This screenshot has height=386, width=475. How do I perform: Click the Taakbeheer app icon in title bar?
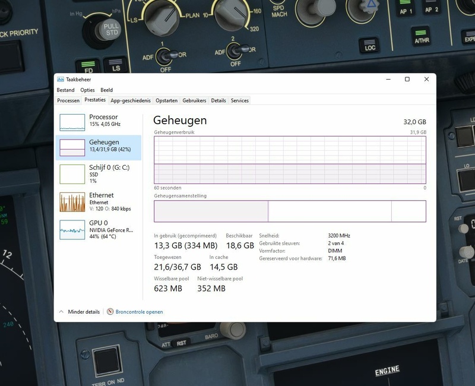pyautogui.click(x=61, y=80)
